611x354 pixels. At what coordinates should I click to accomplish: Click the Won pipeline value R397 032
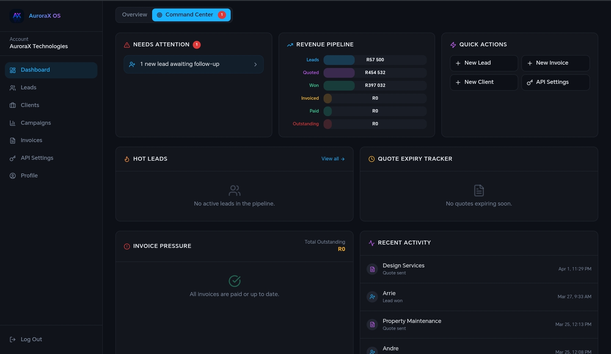point(375,85)
